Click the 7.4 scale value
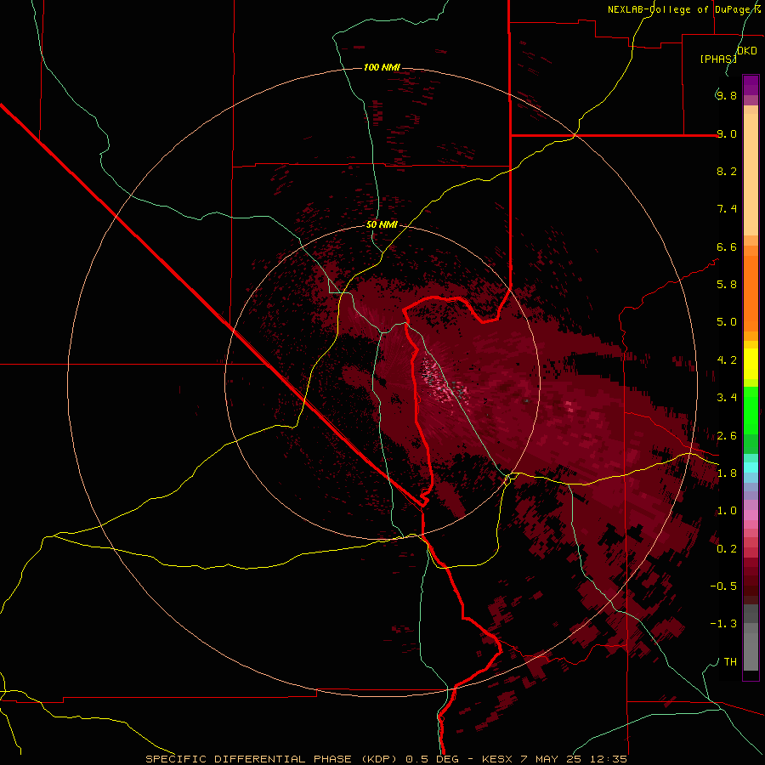The height and width of the screenshot is (765, 765). click(x=727, y=209)
